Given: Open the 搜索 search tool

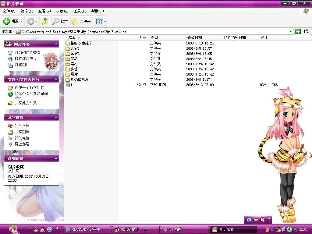Looking at the screenshot, I should pos(60,21).
